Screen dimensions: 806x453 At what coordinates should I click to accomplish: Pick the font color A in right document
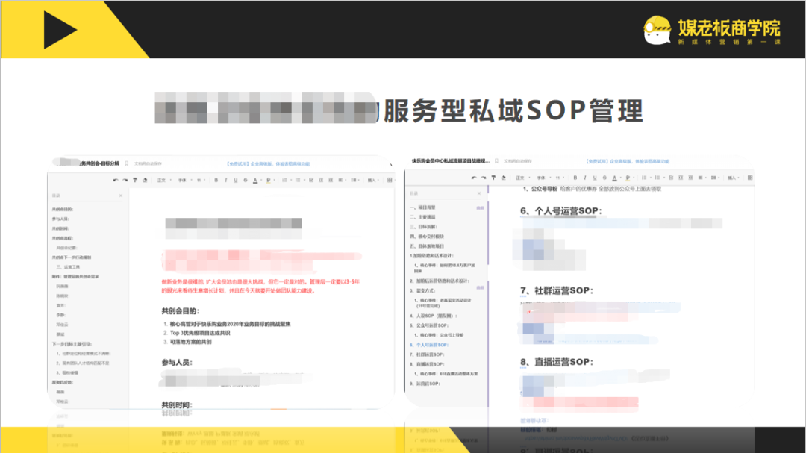point(615,178)
